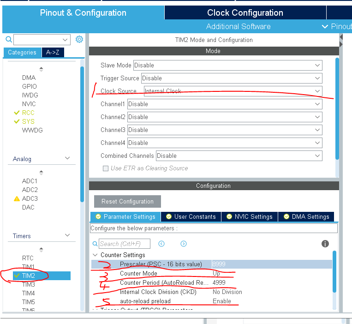Collapse panel using upper right arrow
The width and height of the screenshot is (352, 324).
pos(341,37)
